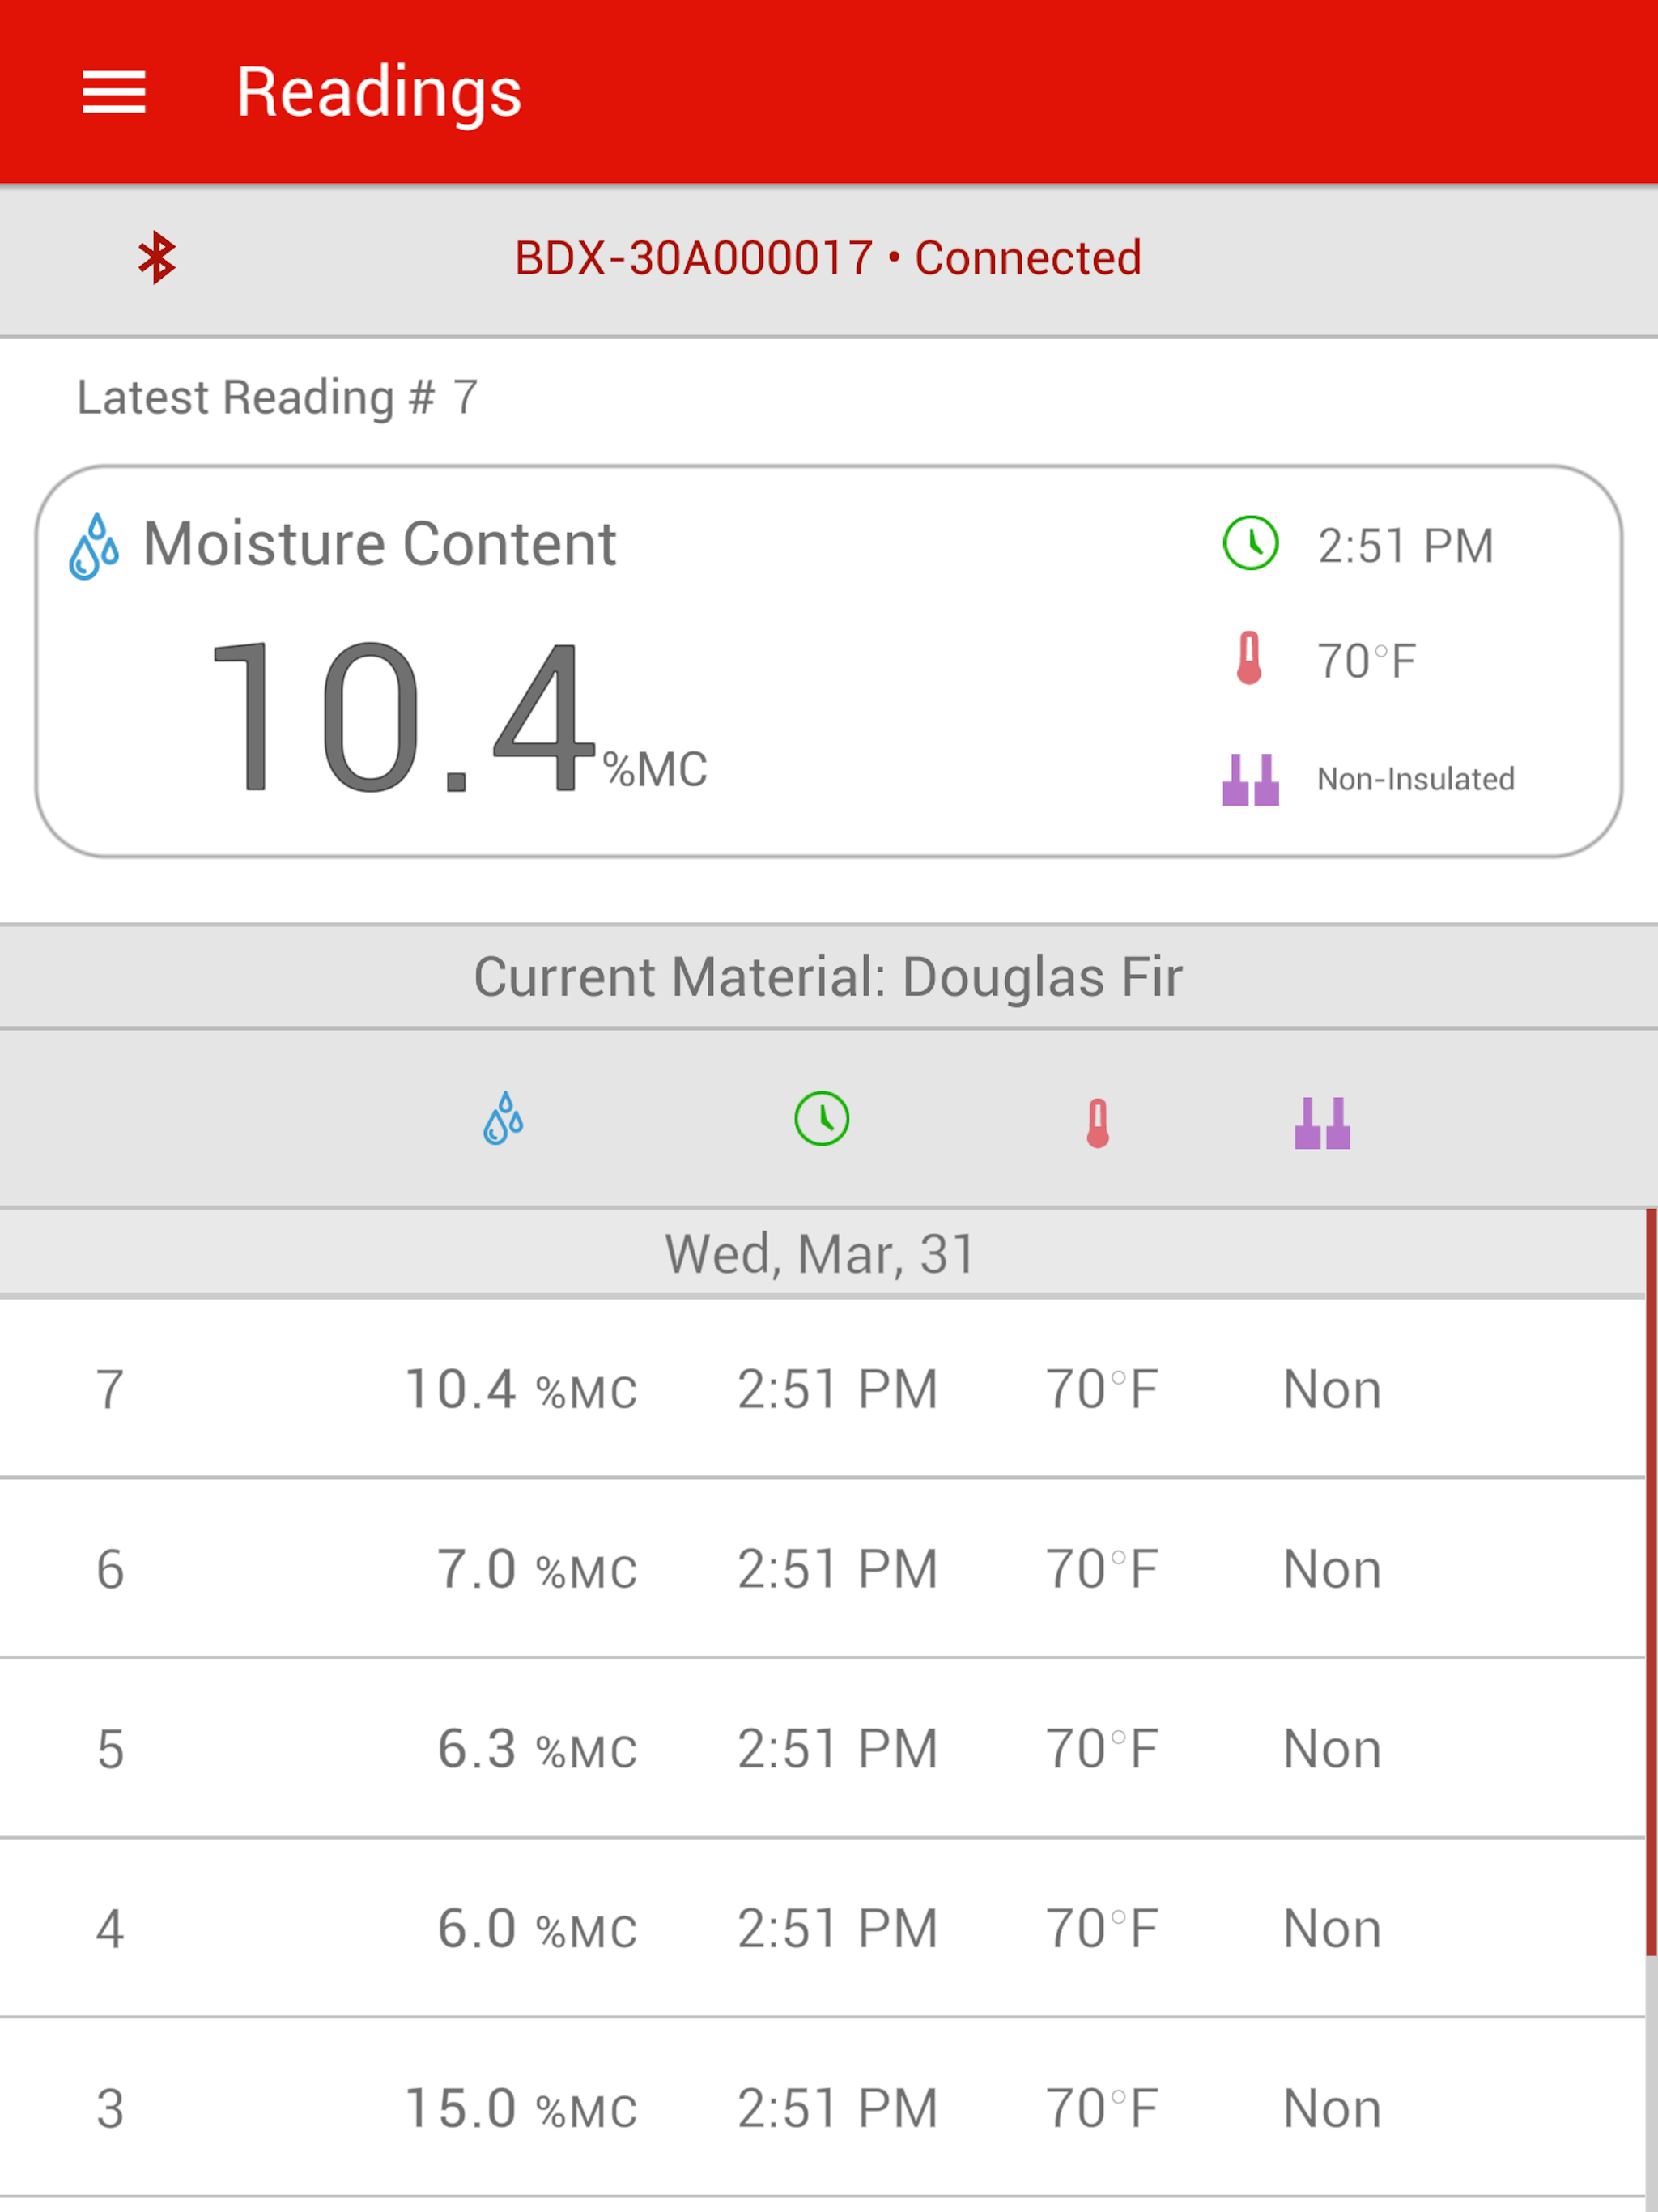
Task: Tap the red thermometer icon in reading card
Action: coord(1249,658)
